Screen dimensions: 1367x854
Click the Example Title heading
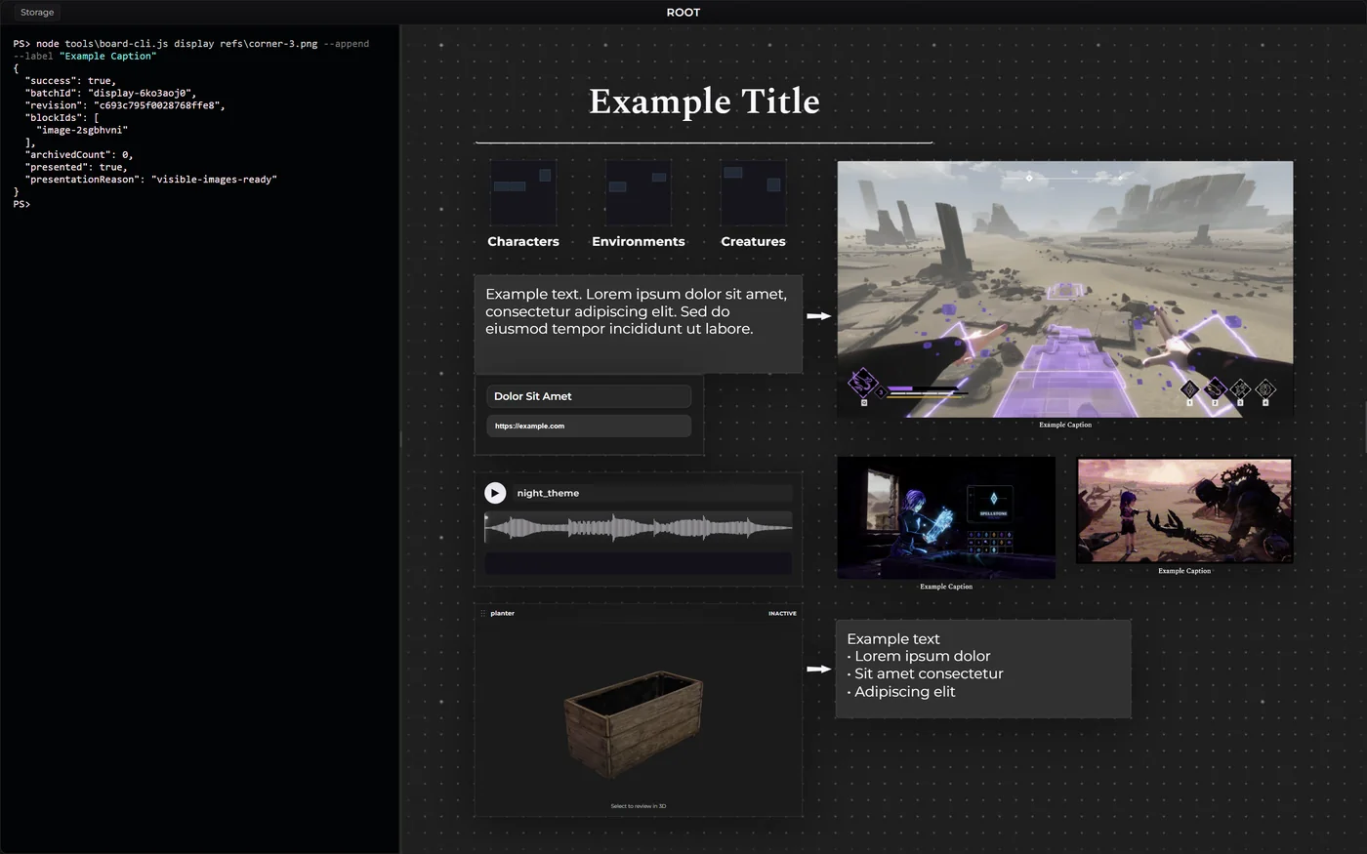coord(704,102)
